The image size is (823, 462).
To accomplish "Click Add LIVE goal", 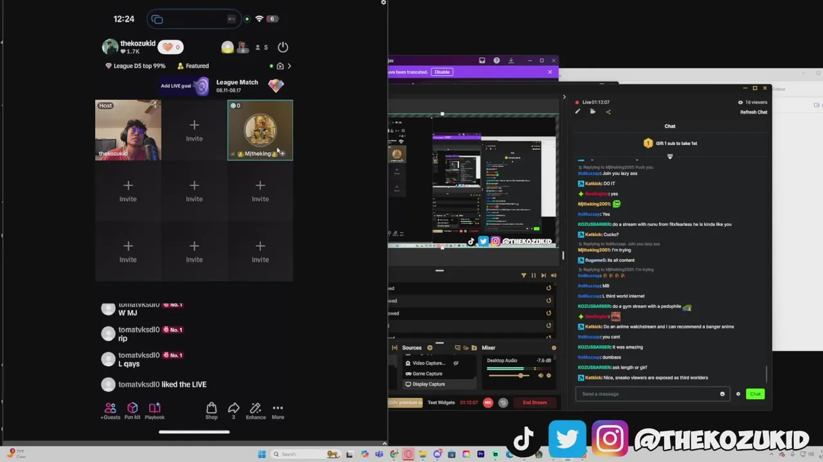I will (x=185, y=86).
